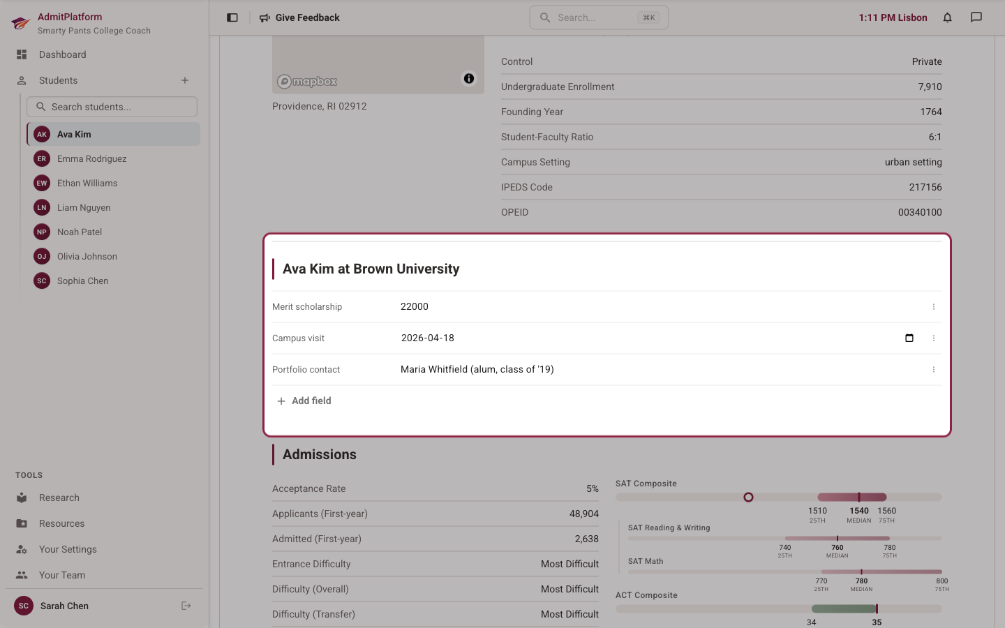Edit the Merit scholarship value 22000

pyautogui.click(x=660, y=306)
